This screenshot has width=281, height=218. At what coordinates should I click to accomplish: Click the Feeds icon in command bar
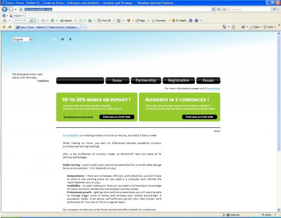point(233,27)
